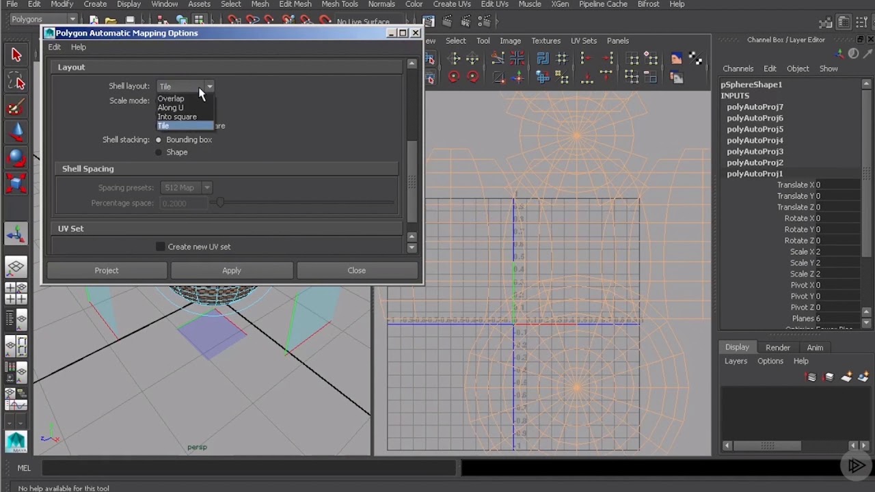Toggle the display image face icon
The image size is (875, 492).
coord(676,59)
